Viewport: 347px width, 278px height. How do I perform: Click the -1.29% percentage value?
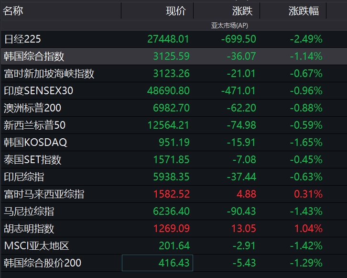click(306, 263)
